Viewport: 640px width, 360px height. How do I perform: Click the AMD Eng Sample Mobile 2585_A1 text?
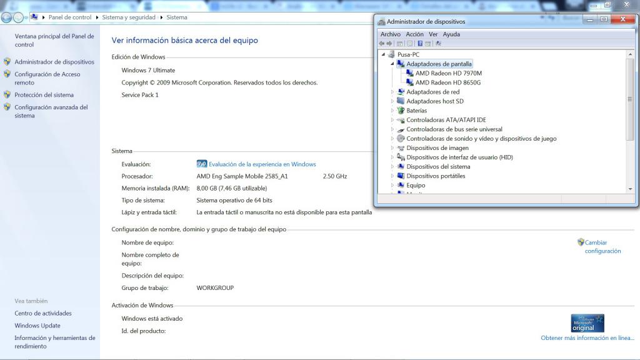pos(242,176)
